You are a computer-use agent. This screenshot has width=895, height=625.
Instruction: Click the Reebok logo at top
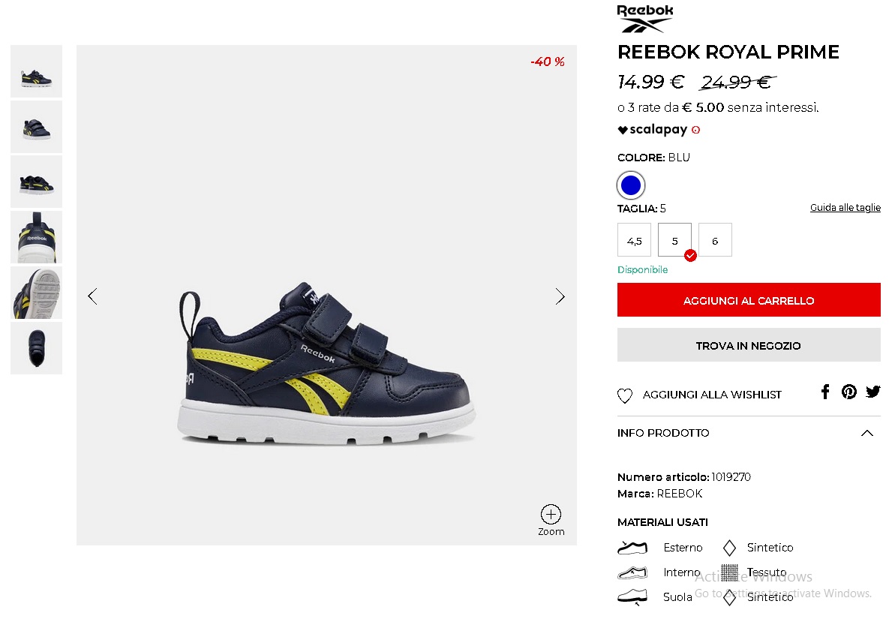[644, 19]
